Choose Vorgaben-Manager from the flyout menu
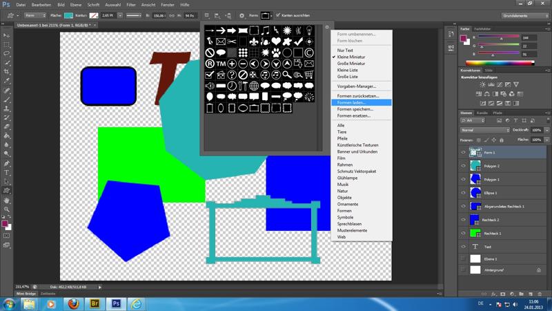Screen dimensions: 552x311 tap(356, 86)
